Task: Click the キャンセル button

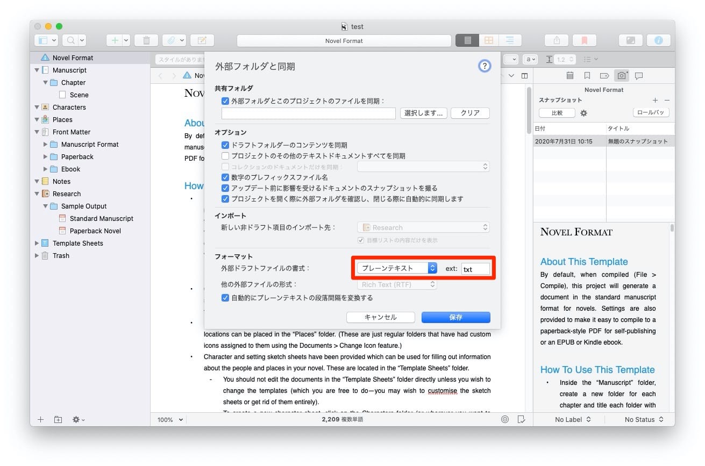Action: click(x=380, y=317)
